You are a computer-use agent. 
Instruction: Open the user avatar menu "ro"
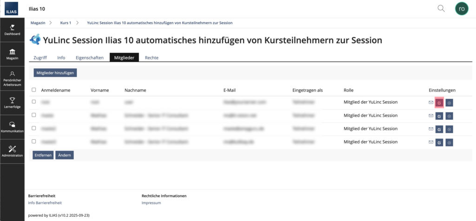[x=462, y=8]
